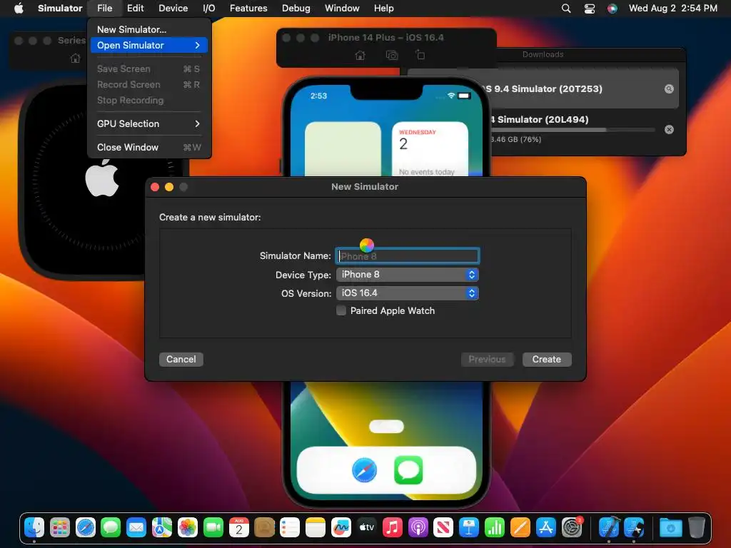Viewport: 731px width, 548px height.
Task: Open News from the Dock
Action: click(x=443, y=527)
